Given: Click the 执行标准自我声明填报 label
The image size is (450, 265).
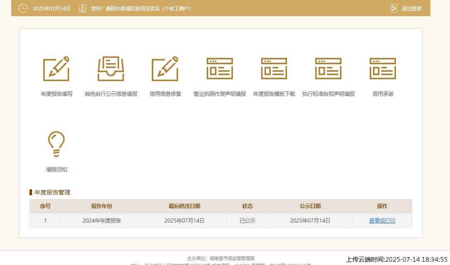Looking at the screenshot, I should point(328,94).
